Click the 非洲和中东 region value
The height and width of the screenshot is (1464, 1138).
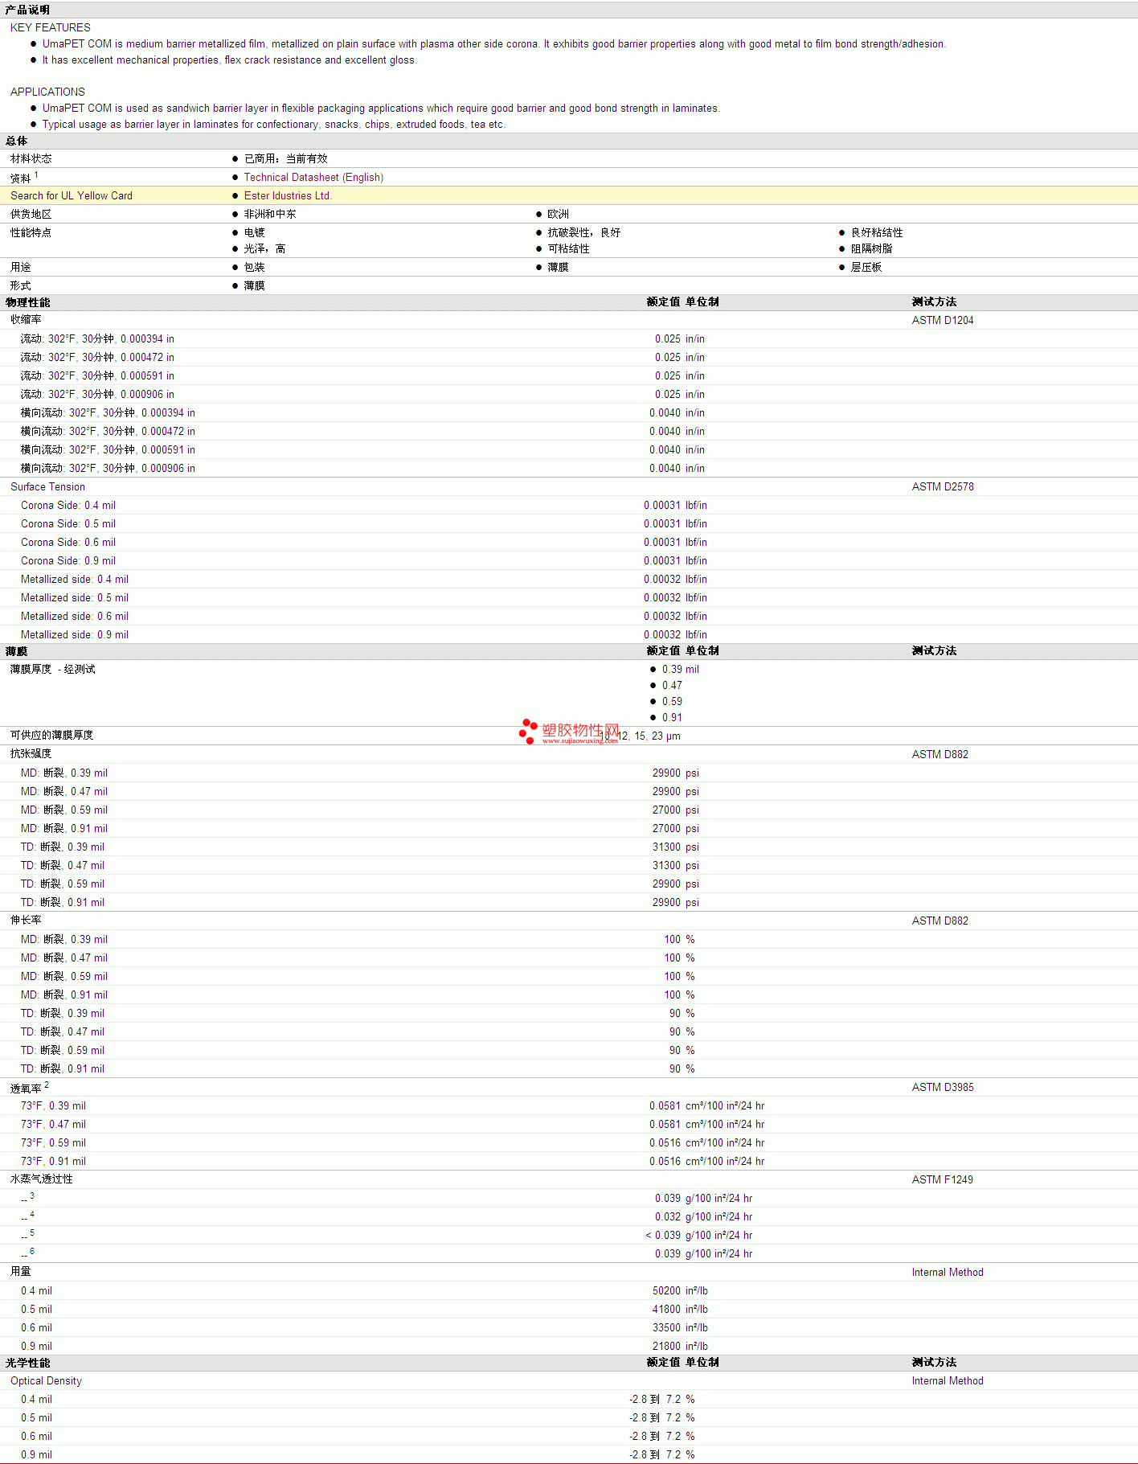[270, 214]
